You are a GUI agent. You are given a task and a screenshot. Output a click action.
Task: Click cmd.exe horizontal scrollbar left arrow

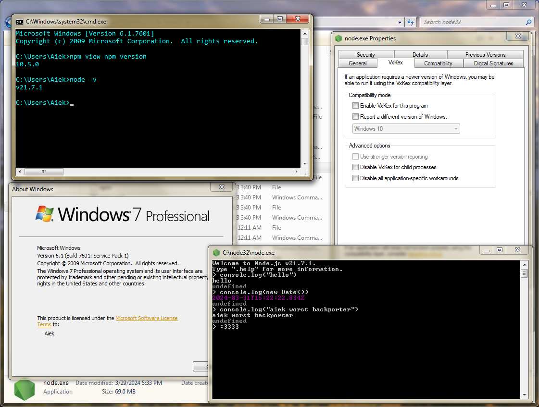[x=20, y=172]
